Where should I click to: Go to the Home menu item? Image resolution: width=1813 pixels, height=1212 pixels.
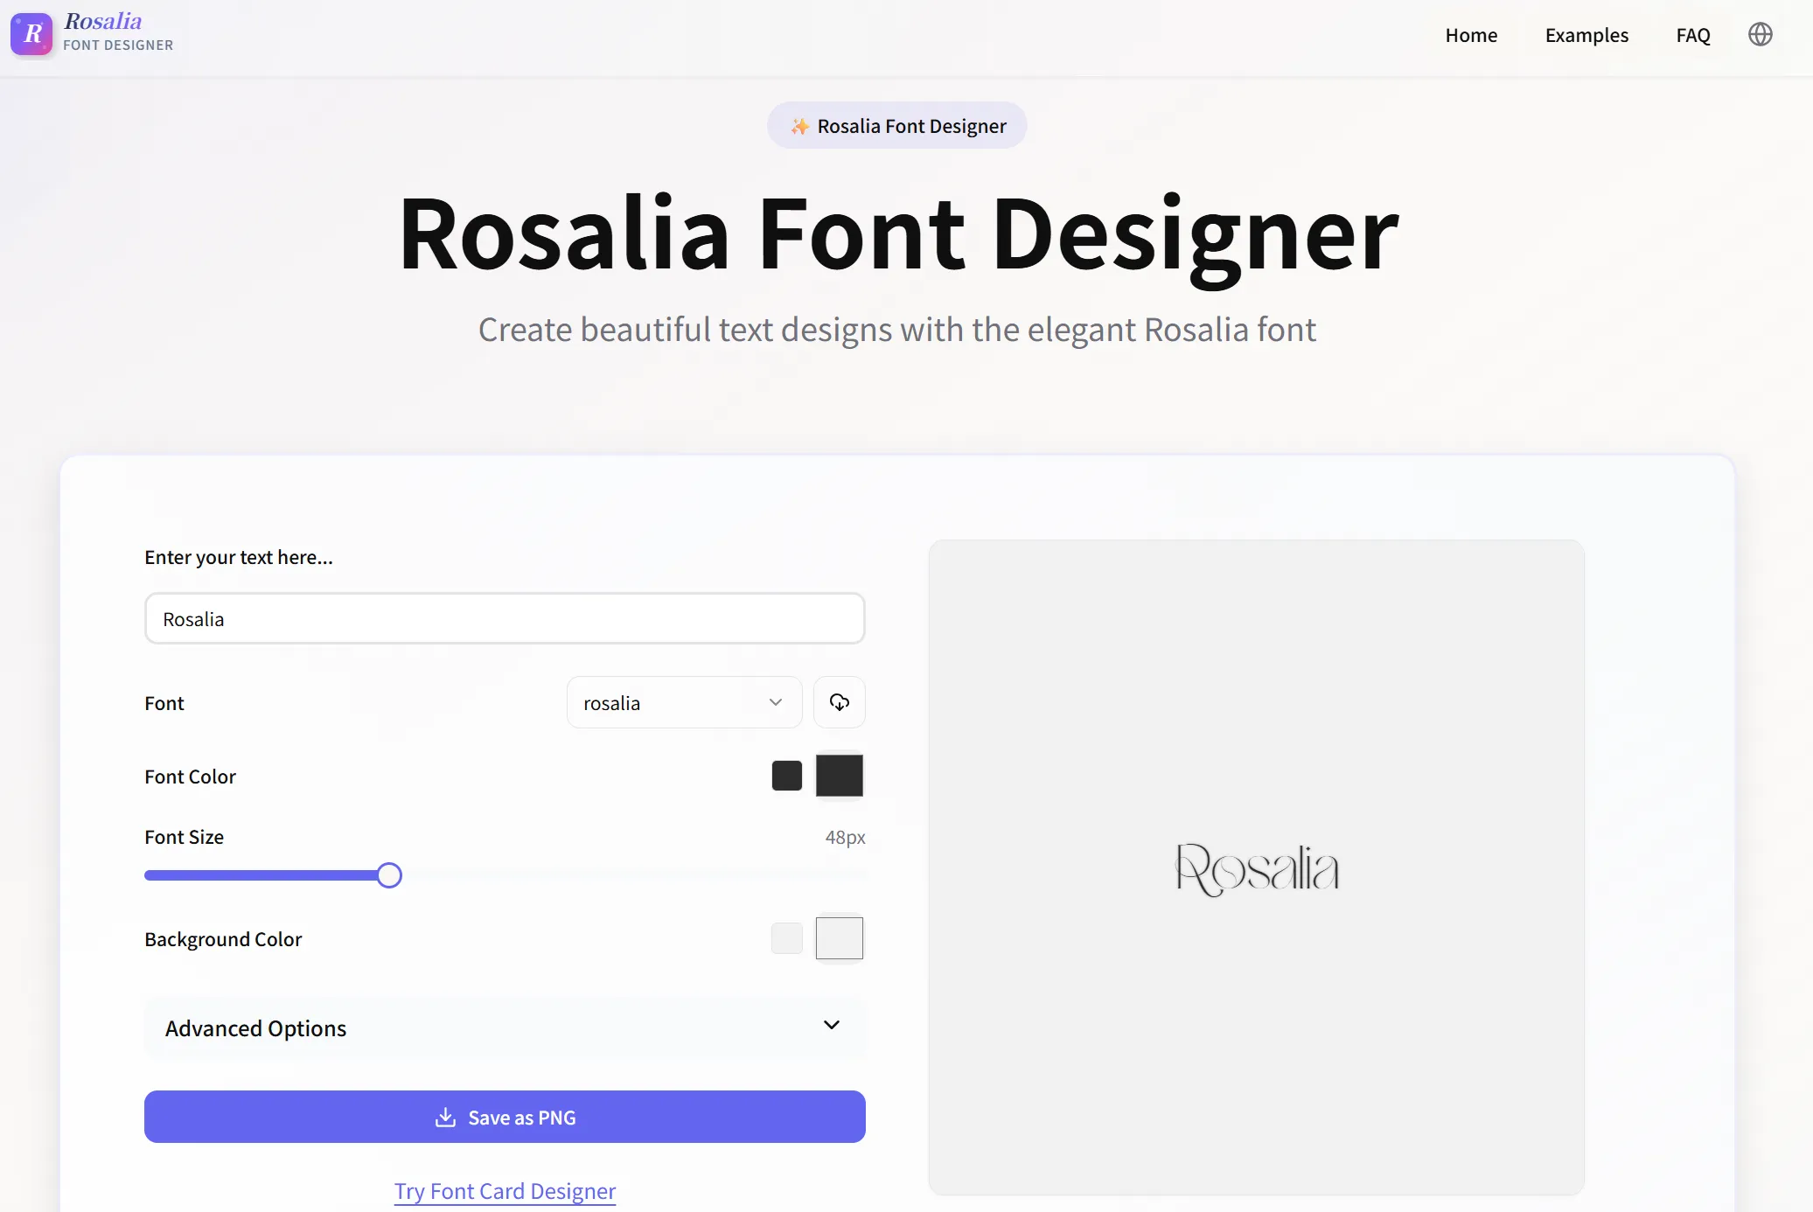(x=1471, y=35)
